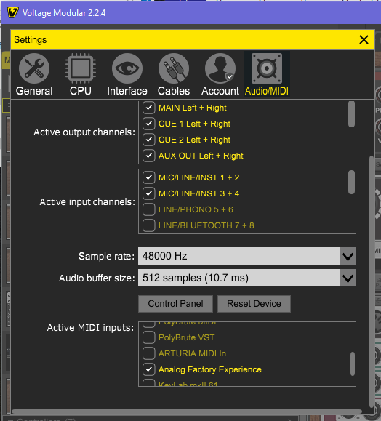Switch to the Interface tab label
Screen dimensions: 381x421
tap(127, 91)
